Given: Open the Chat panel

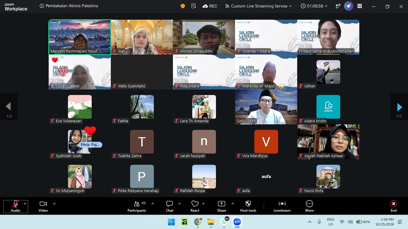Looking at the screenshot, I should point(170,206).
